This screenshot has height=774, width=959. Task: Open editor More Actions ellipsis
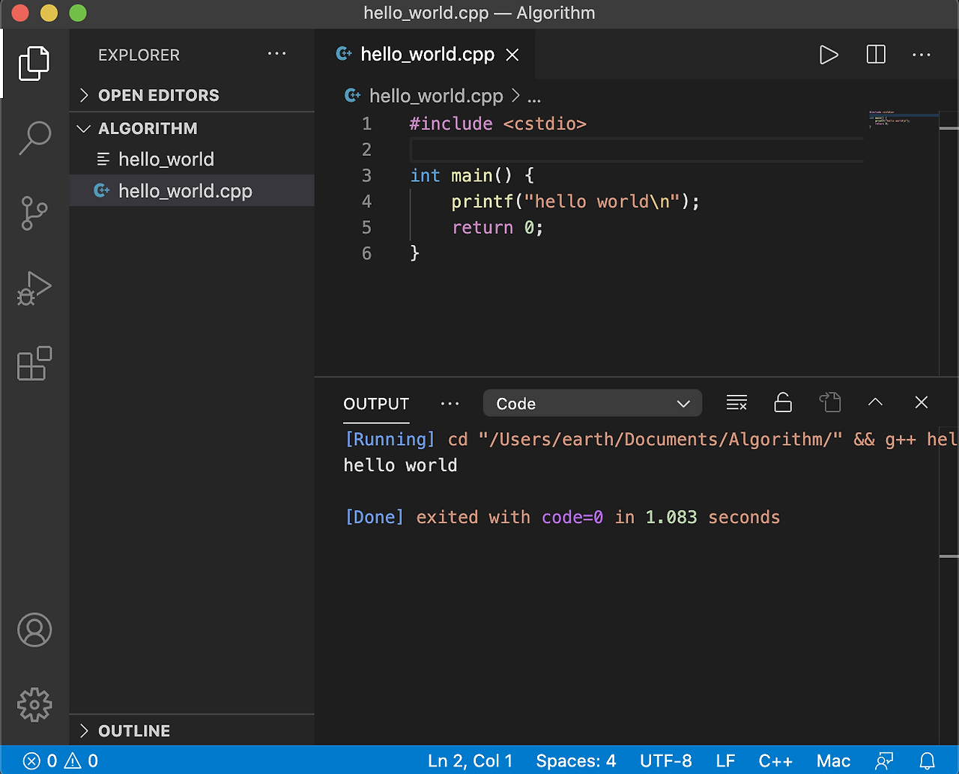point(922,55)
